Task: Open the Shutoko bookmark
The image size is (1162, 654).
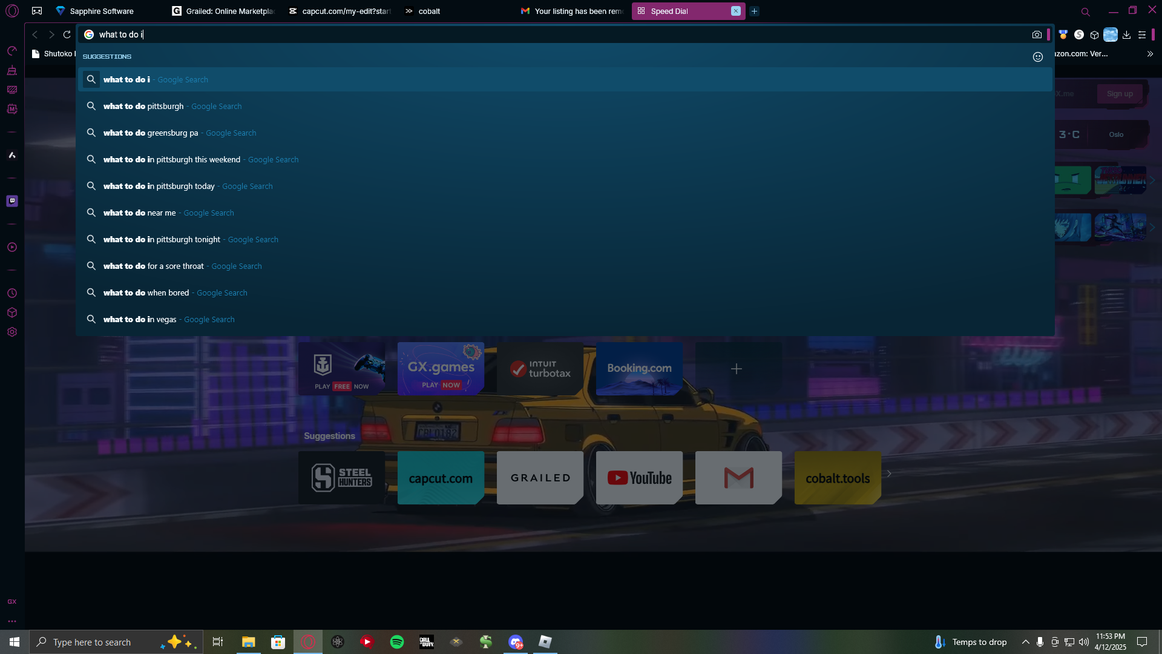Action: [x=53, y=54]
